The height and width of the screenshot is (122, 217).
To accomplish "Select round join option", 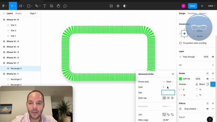I will pyautogui.click(x=172, y=115).
